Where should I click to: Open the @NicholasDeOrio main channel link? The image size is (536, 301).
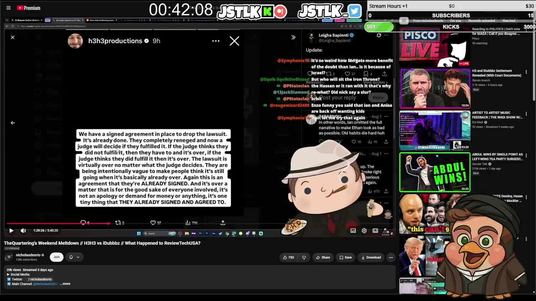point(46,284)
